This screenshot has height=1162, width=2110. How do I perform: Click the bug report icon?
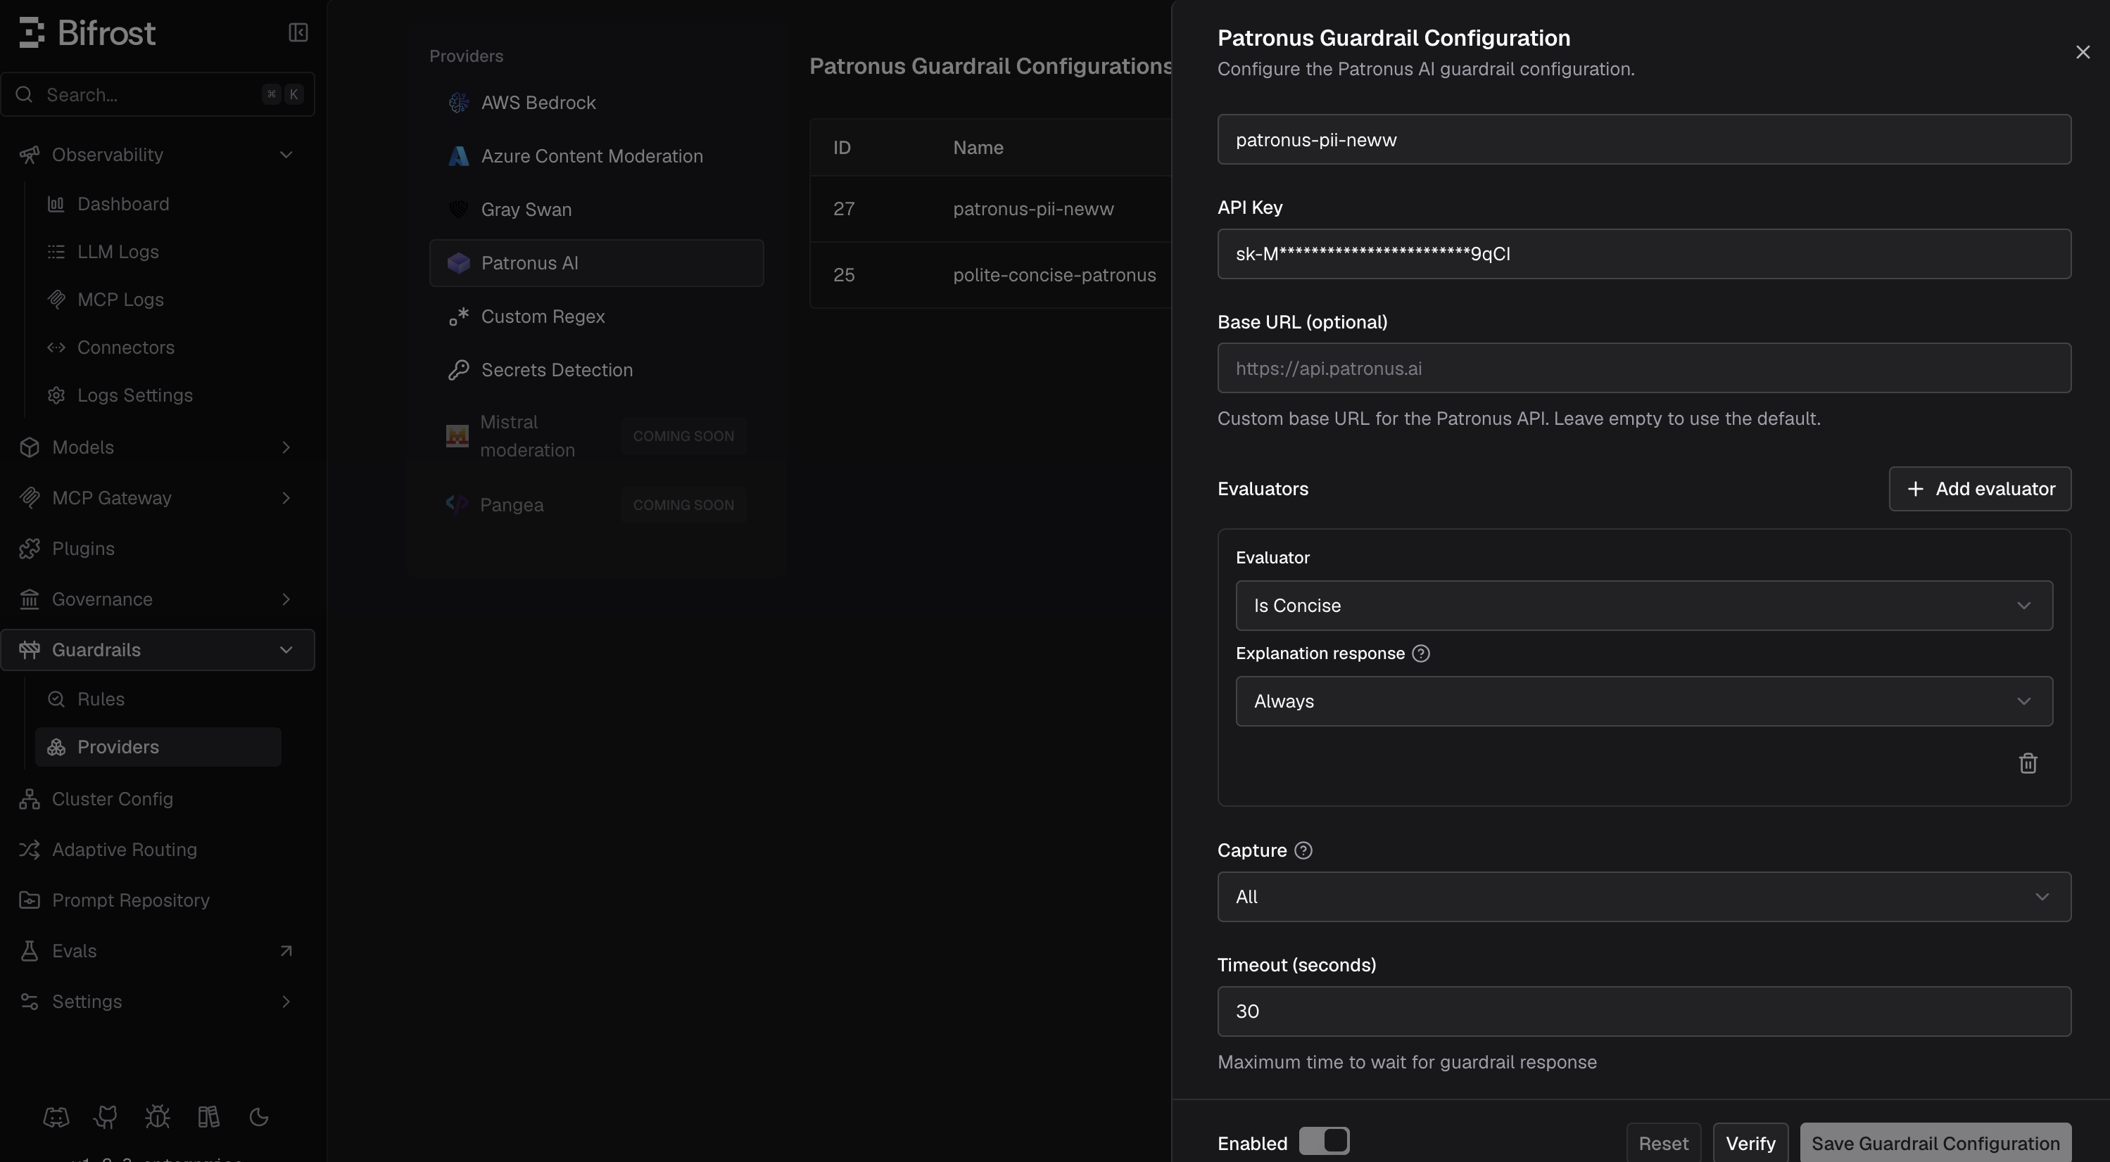click(x=157, y=1117)
